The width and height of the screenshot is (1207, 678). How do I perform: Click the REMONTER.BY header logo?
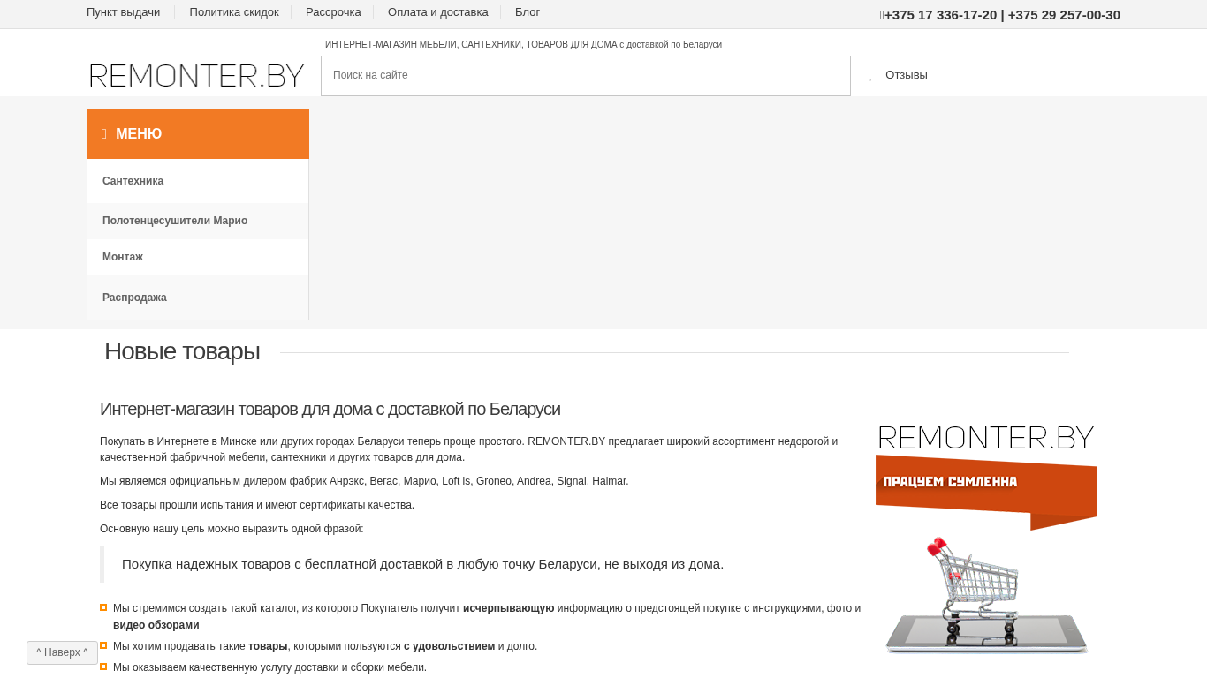click(x=196, y=76)
